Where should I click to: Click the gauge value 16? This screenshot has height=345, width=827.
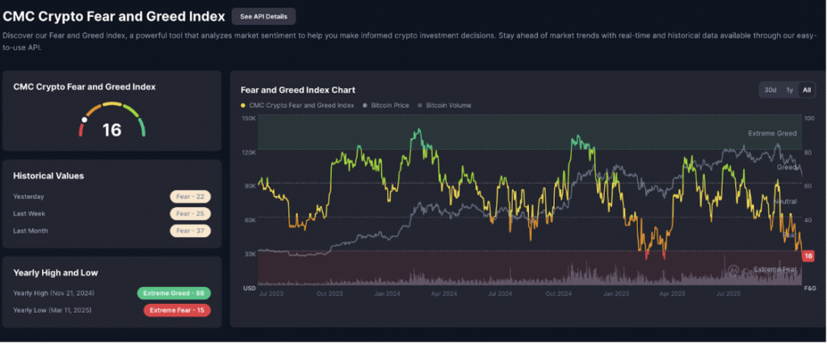pyautogui.click(x=111, y=130)
